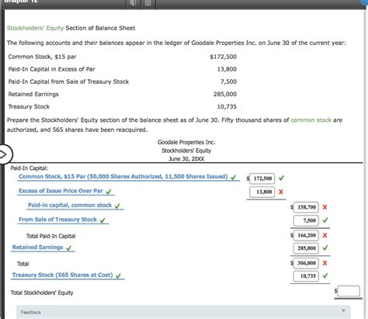Image resolution: width=368 pixels, height=319 pixels.
Task: Click the red X beside 158,700
Action: tap(325, 207)
